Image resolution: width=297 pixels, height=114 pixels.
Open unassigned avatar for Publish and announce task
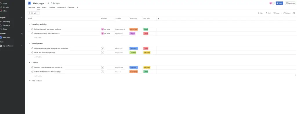[102, 72]
